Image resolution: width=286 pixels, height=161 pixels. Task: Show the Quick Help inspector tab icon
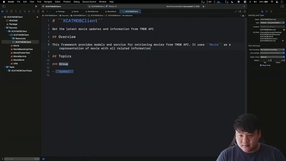click(271, 11)
